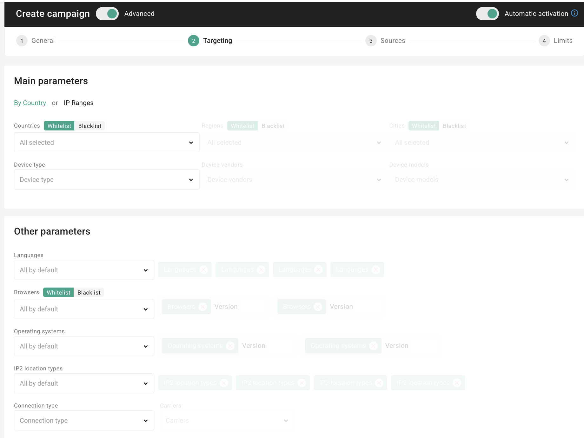Remove the last IP2 location types chip
The width and height of the screenshot is (584, 438).
click(x=457, y=383)
